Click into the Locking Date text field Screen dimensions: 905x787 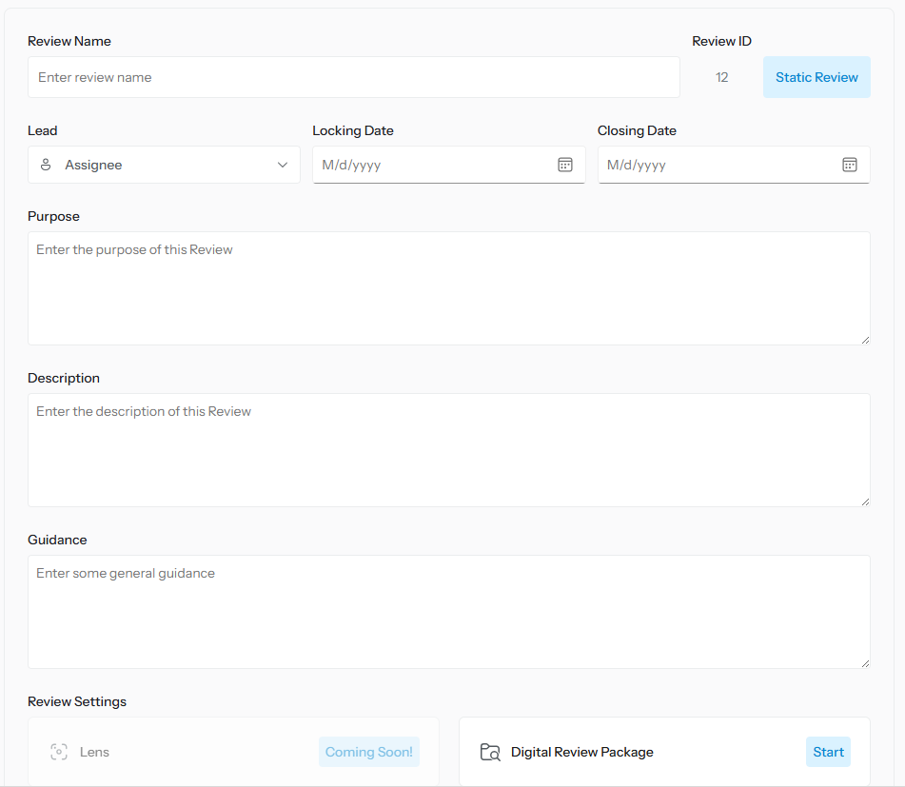click(433, 165)
